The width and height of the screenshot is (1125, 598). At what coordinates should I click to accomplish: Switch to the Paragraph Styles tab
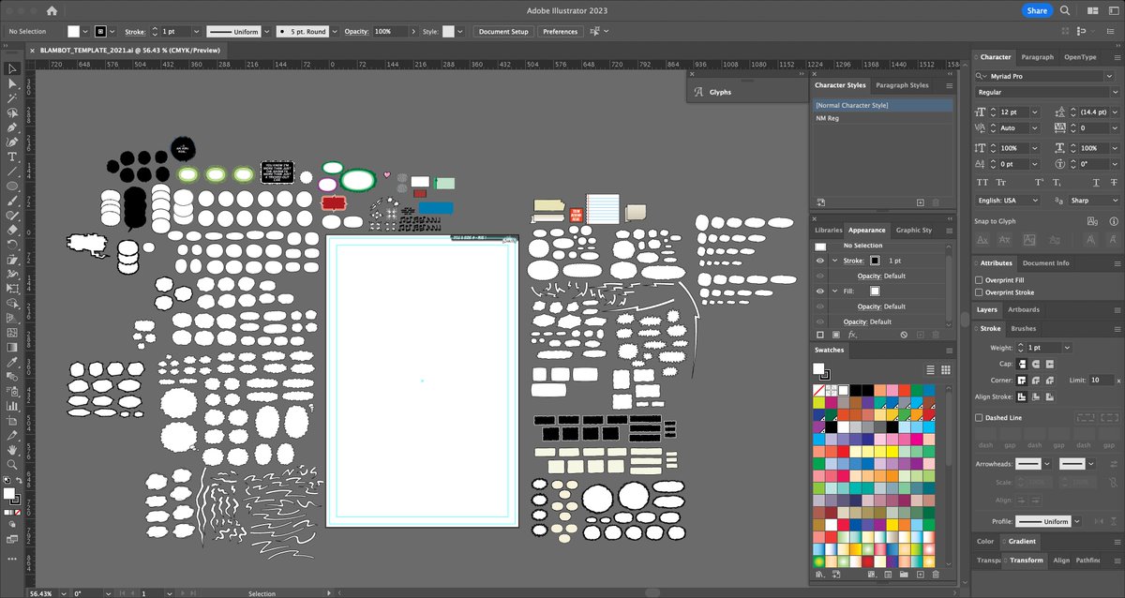902,85
